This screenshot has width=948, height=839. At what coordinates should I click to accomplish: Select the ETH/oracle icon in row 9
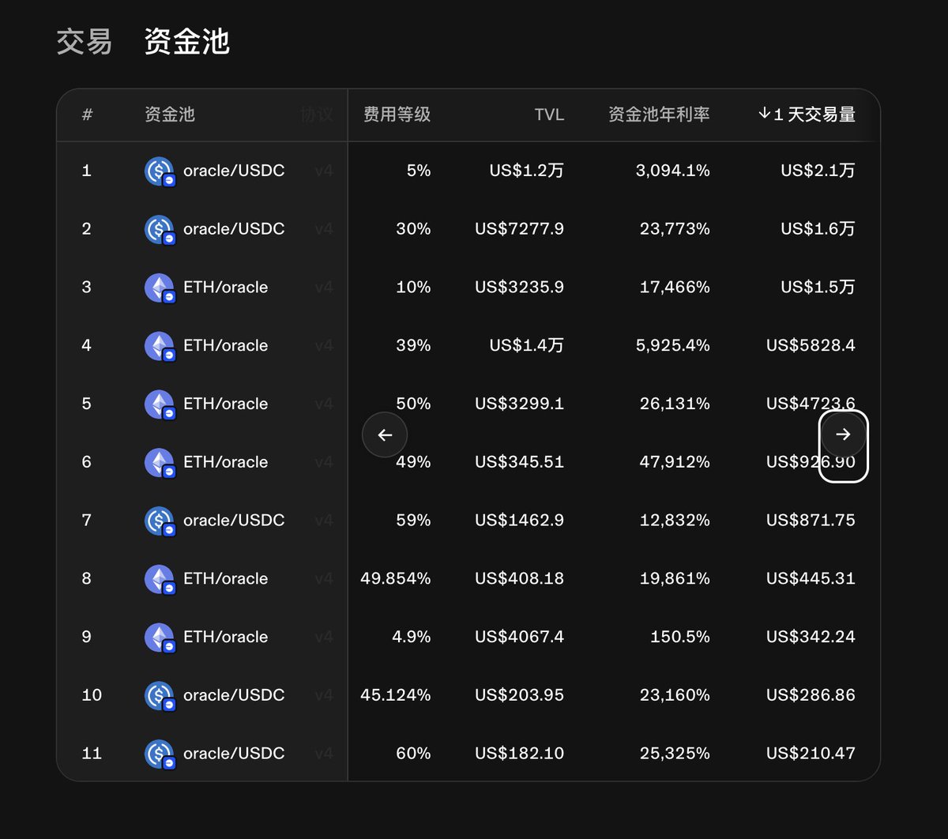point(160,637)
